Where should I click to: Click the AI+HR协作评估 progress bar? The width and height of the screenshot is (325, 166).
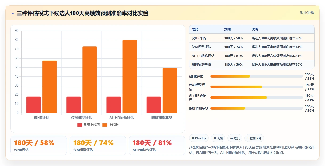[x=256, y=98]
